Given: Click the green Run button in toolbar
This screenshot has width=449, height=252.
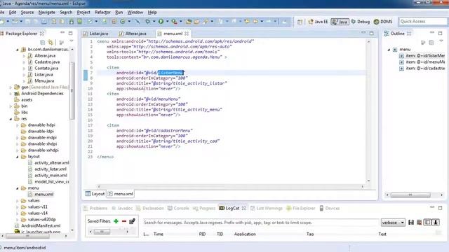Looking at the screenshot, I should 161,22.
